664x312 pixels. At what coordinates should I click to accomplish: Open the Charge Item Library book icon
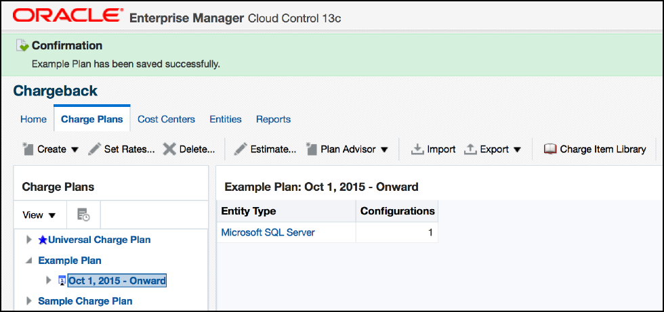point(550,149)
